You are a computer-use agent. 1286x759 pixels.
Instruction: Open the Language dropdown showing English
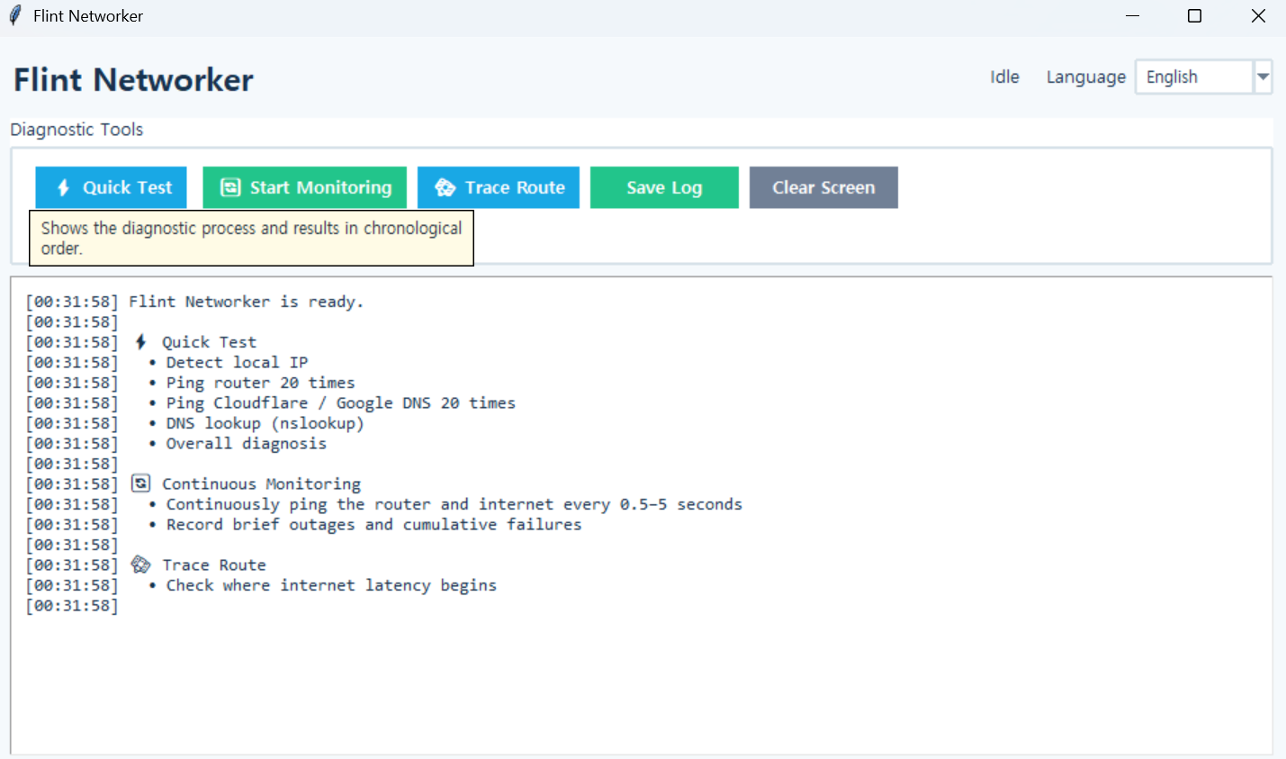click(x=1203, y=77)
